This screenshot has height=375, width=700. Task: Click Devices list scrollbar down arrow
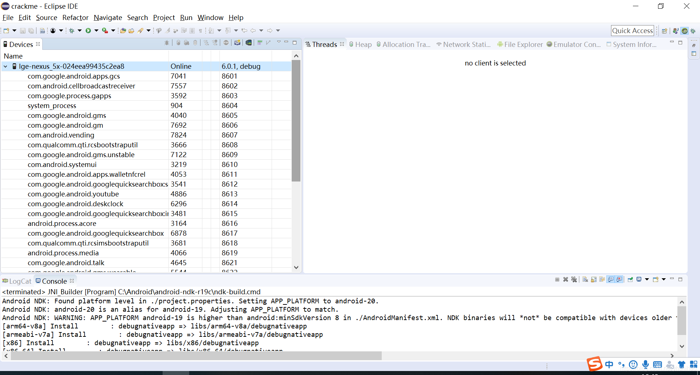click(x=296, y=267)
